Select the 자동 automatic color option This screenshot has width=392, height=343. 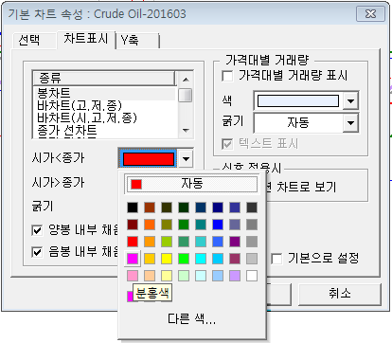tap(192, 184)
